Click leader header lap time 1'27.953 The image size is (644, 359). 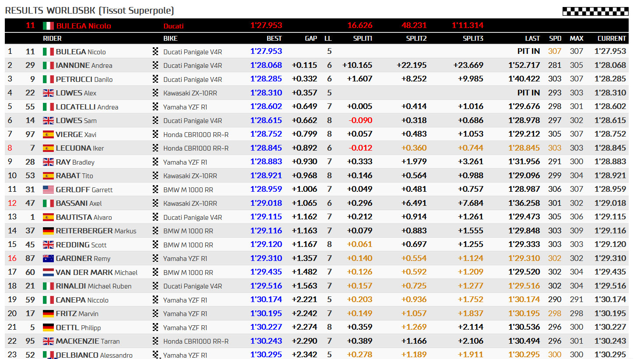[266, 25]
